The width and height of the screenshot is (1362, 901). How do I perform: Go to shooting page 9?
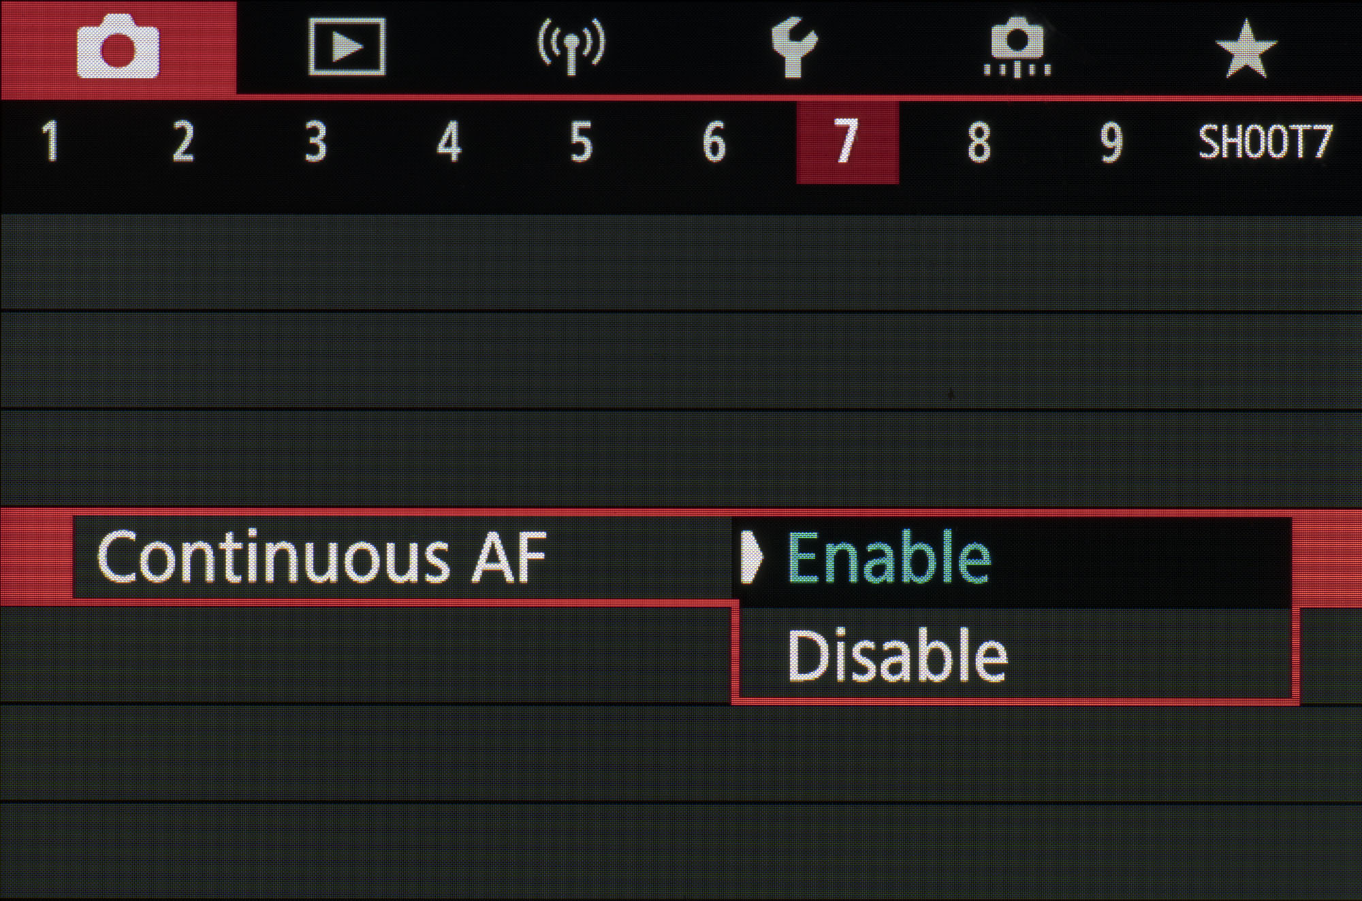1111,142
